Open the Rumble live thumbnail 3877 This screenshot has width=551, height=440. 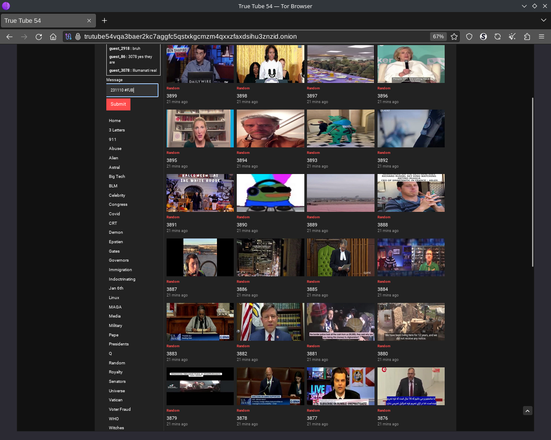pyautogui.click(x=341, y=386)
